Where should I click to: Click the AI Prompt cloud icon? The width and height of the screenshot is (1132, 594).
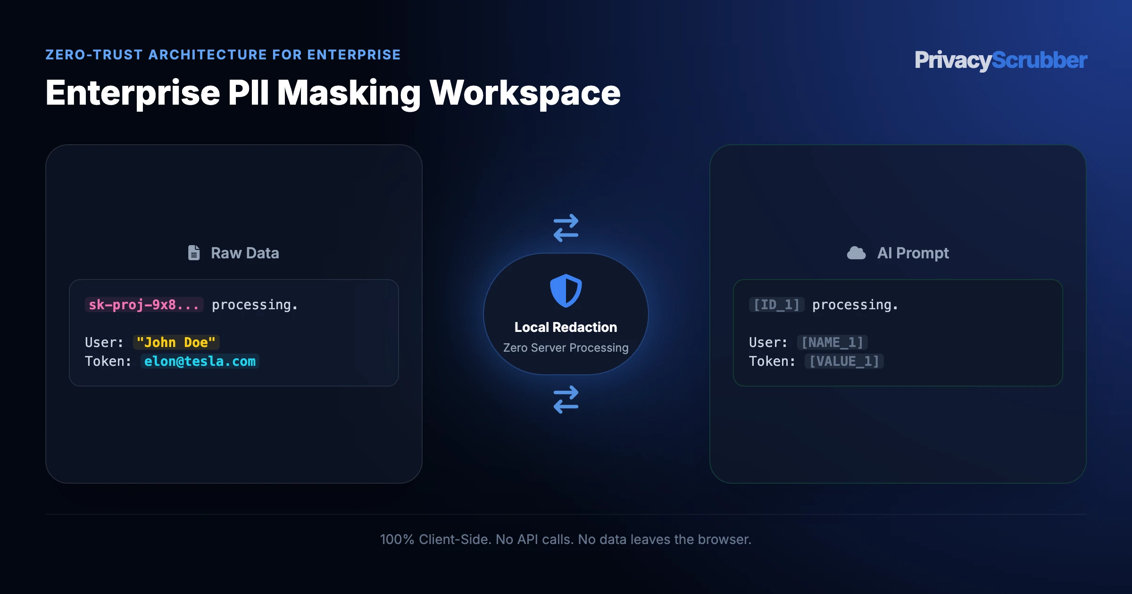tap(856, 253)
